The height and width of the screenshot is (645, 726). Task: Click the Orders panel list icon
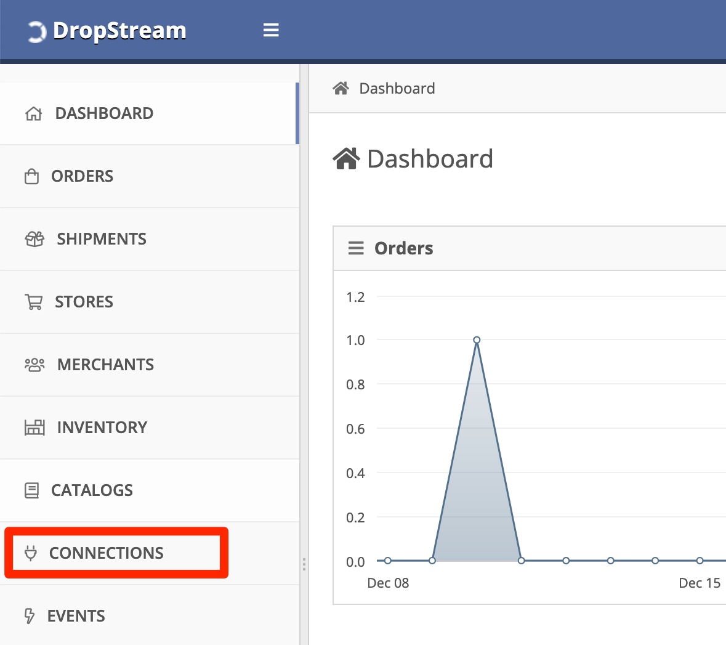click(x=355, y=248)
